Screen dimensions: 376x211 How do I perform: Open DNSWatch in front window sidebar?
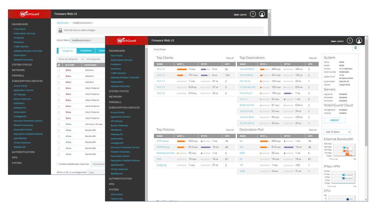click(x=116, y=130)
